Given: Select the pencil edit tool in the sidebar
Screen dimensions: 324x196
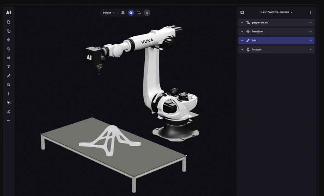Looking at the screenshot, I should click(x=8, y=75).
